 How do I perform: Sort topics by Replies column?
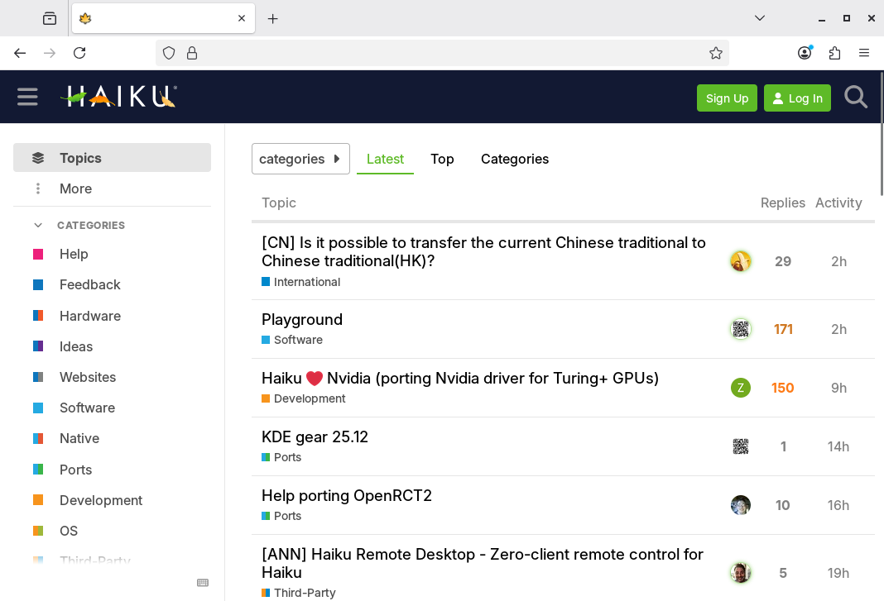tap(782, 203)
